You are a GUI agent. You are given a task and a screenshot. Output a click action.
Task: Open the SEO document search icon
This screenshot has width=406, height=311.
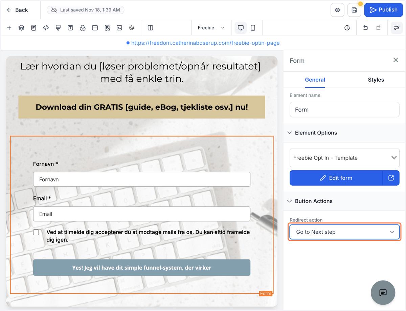[x=107, y=28]
